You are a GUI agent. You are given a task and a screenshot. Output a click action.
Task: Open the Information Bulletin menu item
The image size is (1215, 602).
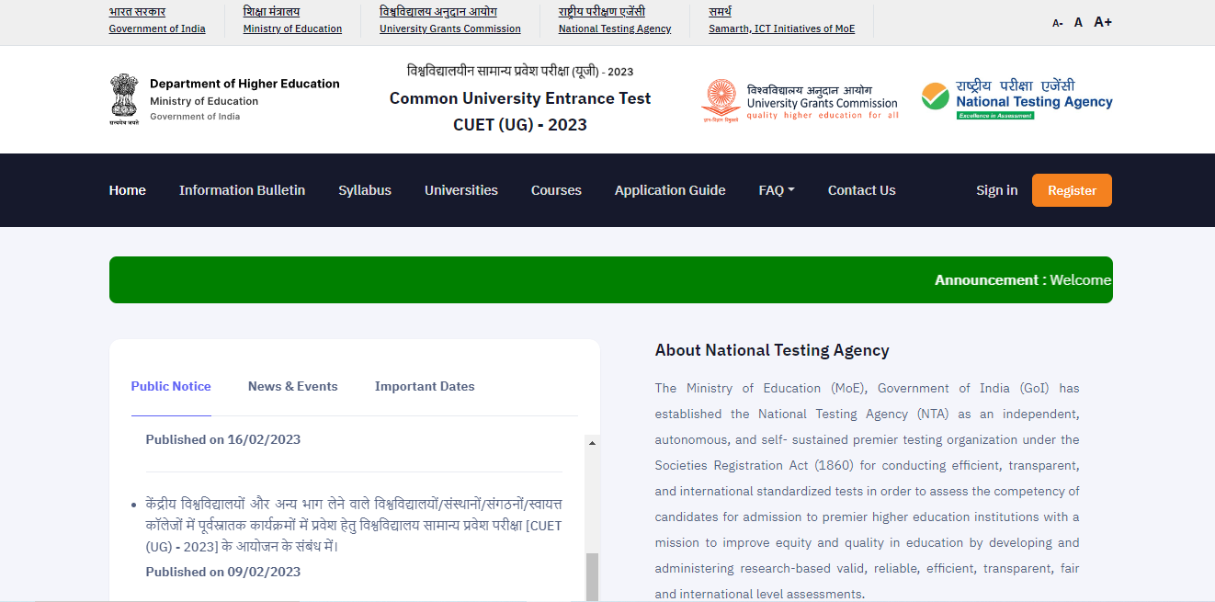point(242,190)
